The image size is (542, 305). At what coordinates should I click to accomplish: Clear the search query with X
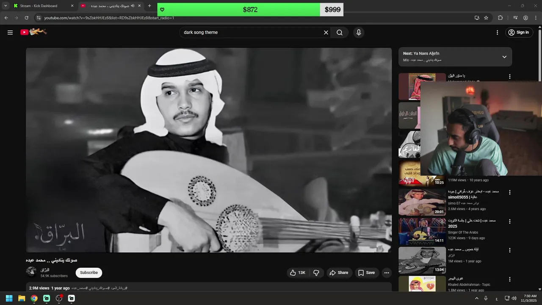click(x=326, y=32)
